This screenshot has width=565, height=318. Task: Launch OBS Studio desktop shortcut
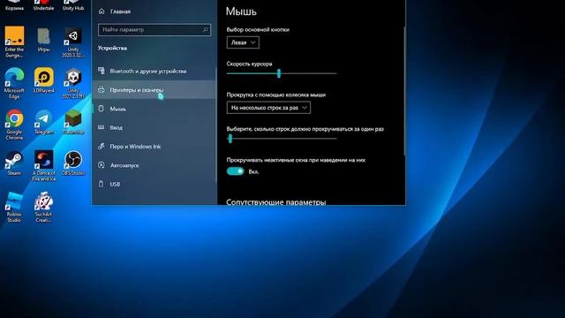point(72,163)
